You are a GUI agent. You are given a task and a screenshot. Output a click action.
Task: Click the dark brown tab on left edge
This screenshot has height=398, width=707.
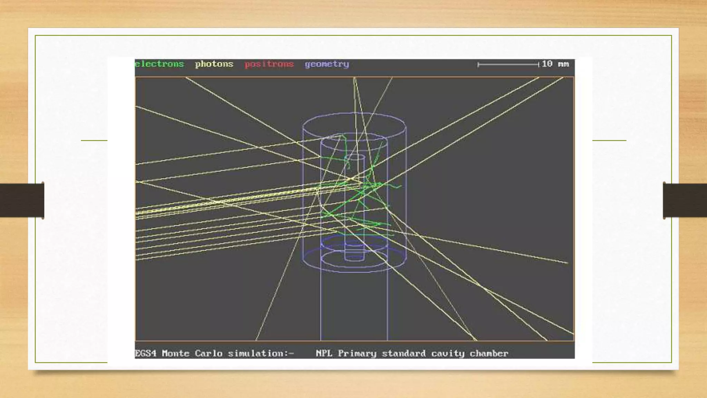click(x=22, y=200)
